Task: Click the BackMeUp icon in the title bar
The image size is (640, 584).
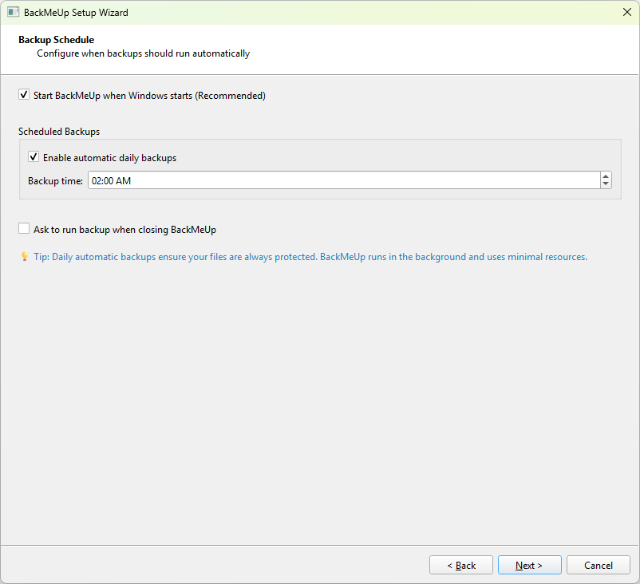Action: coord(13,12)
